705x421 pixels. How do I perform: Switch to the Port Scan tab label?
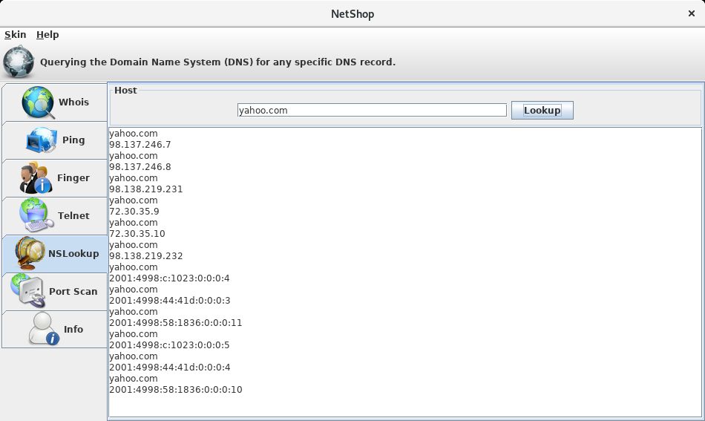(73, 291)
